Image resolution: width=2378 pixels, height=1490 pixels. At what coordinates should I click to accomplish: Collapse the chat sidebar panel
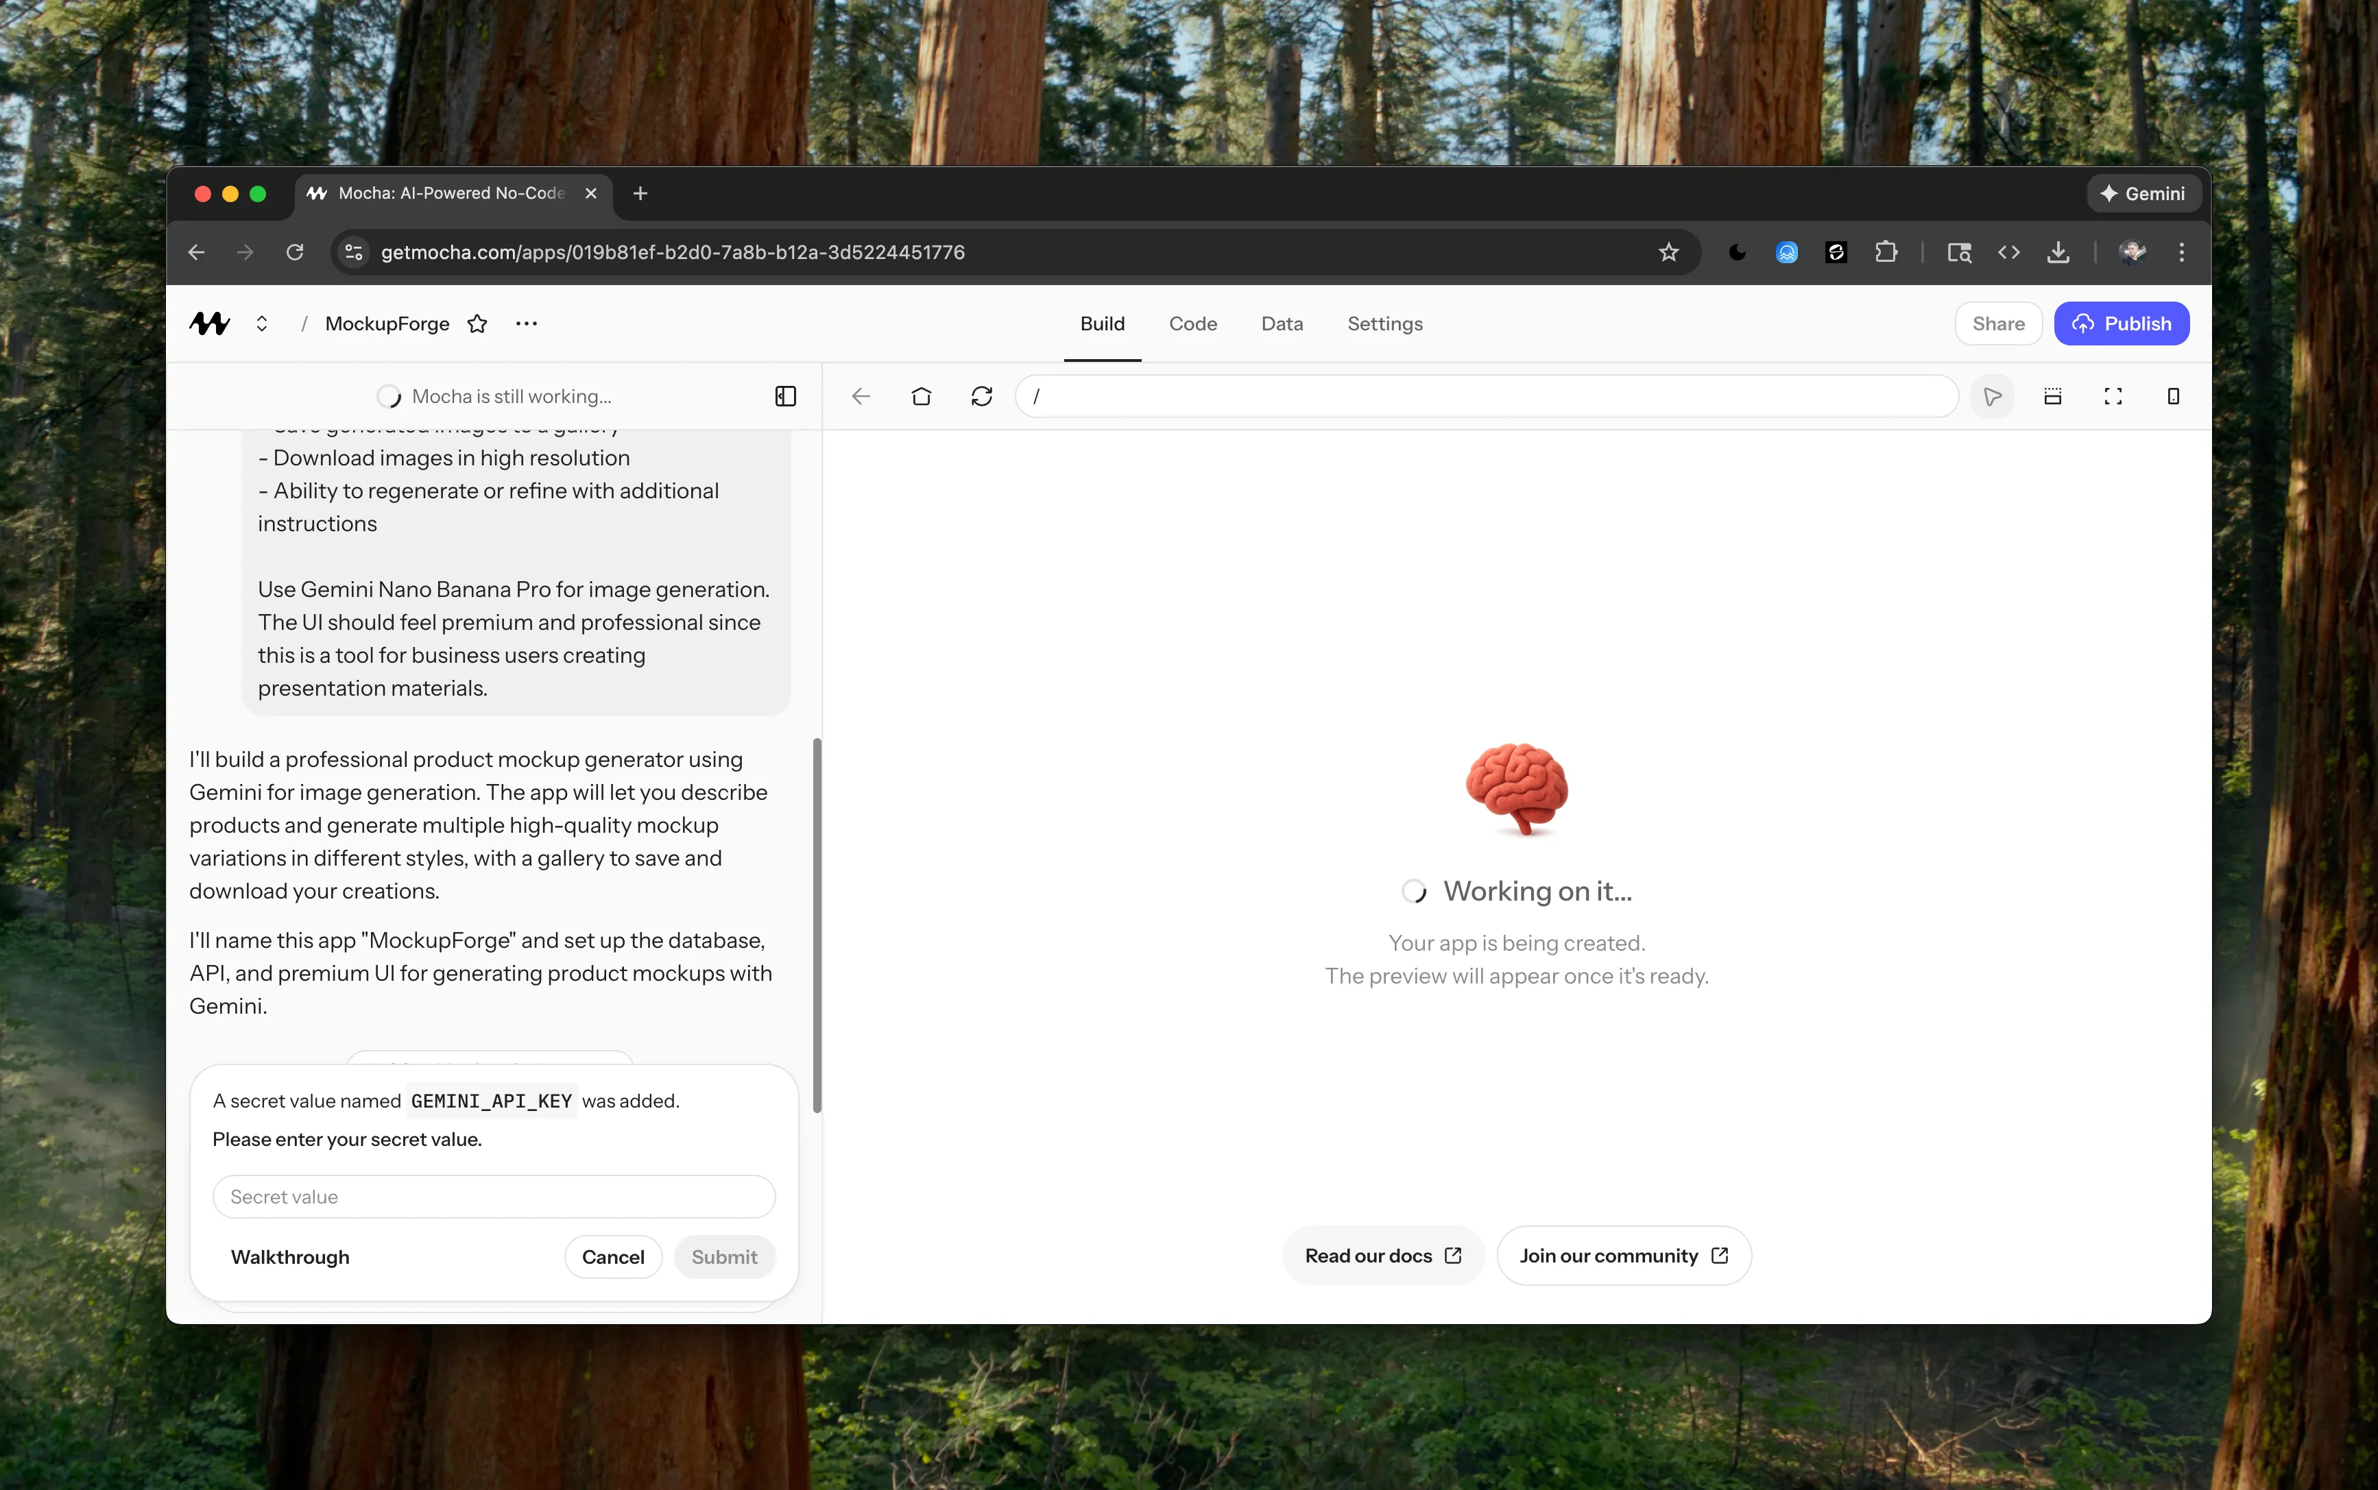pos(784,395)
